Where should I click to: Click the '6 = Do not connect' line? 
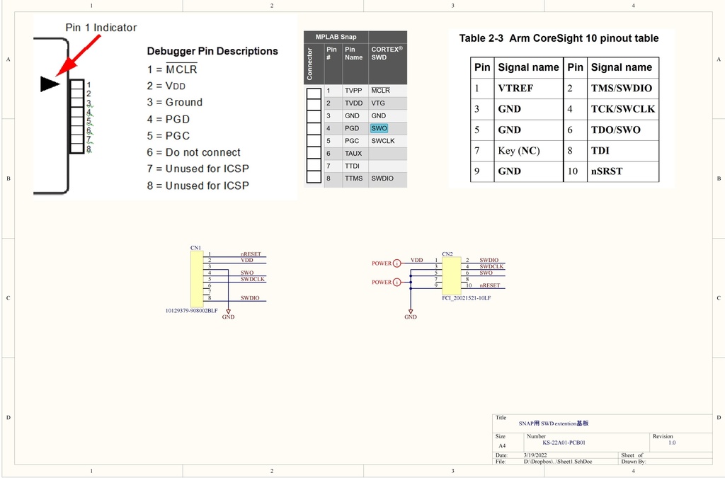click(x=194, y=152)
